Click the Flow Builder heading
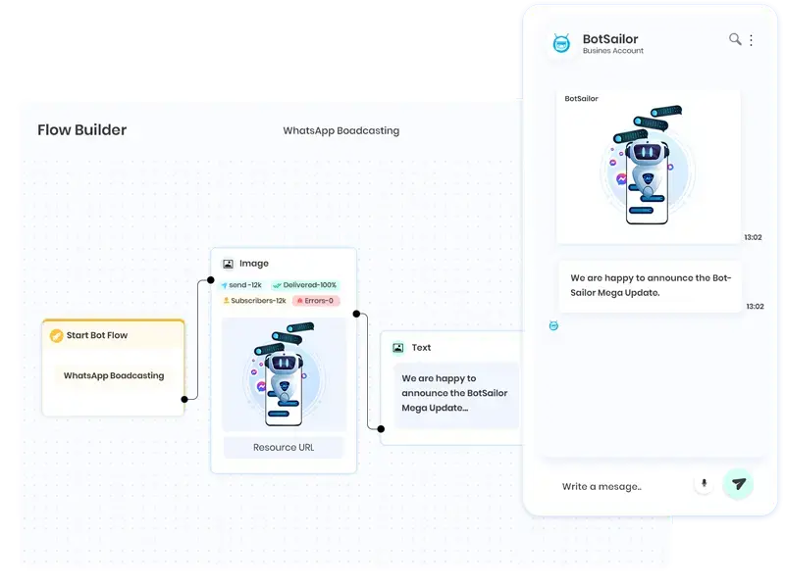Screen dimensions: 785x588 tap(82, 130)
